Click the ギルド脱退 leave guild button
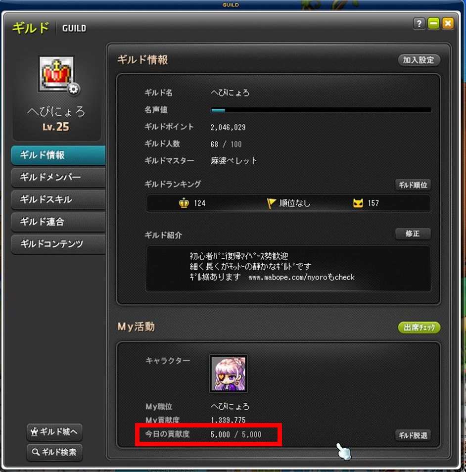 pyautogui.click(x=413, y=435)
